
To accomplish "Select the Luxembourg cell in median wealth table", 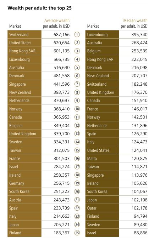I will point(102,34).
